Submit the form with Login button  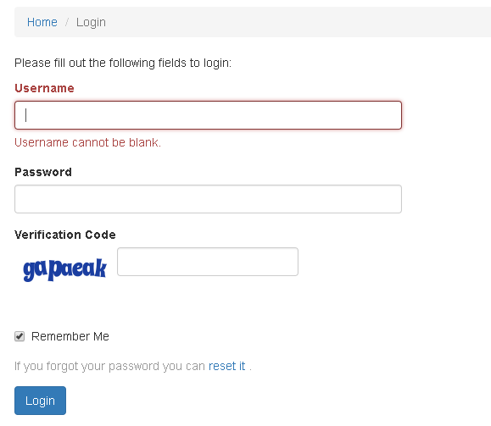coord(40,401)
